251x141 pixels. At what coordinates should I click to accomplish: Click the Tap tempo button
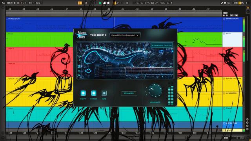tap(4, 3)
